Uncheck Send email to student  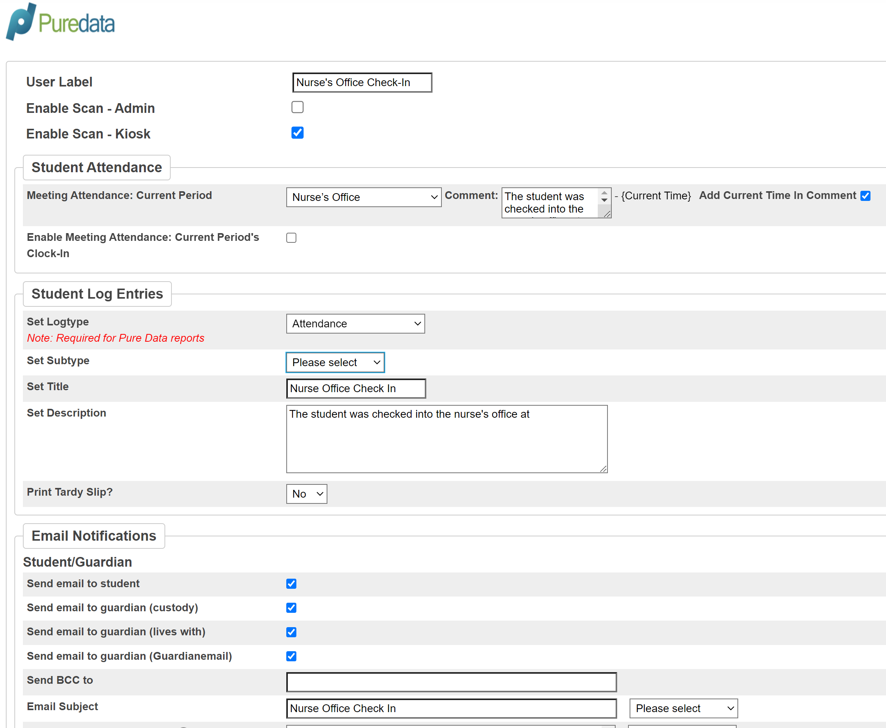(291, 583)
